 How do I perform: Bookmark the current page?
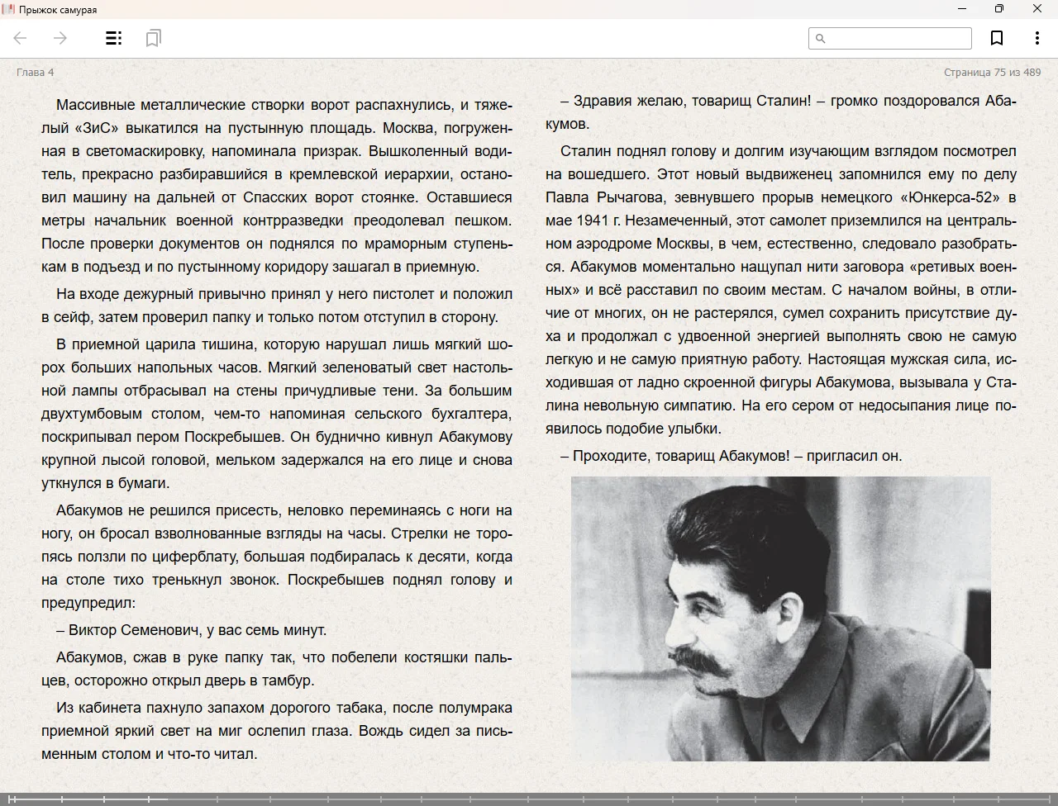pyautogui.click(x=997, y=38)
